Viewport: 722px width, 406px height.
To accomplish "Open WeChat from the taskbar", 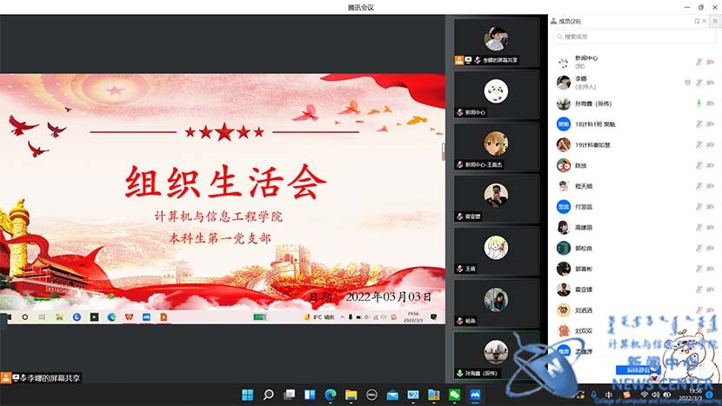I will [x=454, y=395].
